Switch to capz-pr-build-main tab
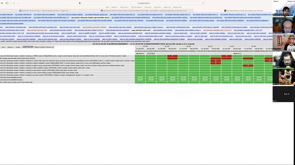The image size is (295, 165). pos(181,33)
